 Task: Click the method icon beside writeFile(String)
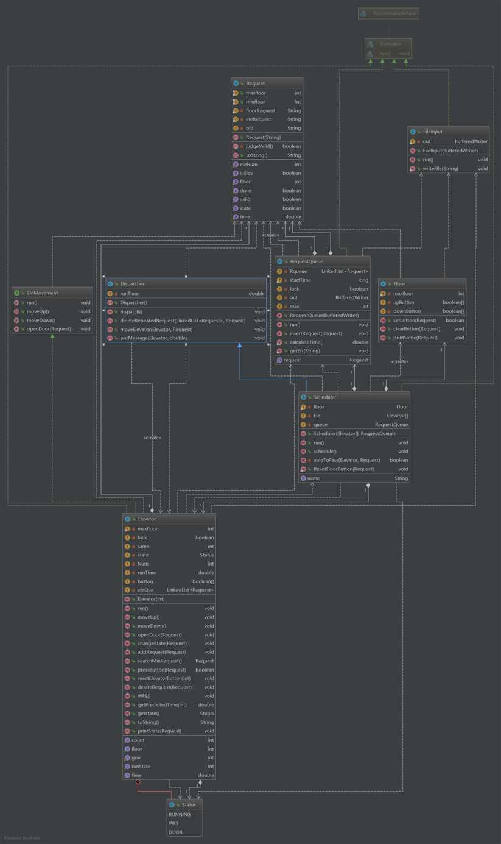412,169
